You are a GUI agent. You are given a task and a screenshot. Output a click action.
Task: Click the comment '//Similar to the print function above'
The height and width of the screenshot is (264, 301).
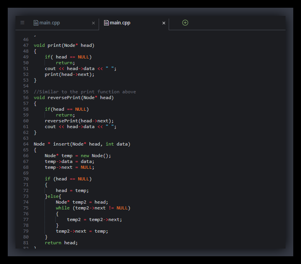(x=85, y=92)
